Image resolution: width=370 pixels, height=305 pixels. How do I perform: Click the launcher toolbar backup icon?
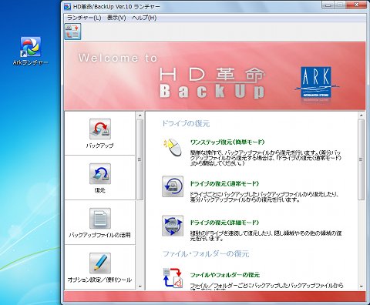pyautogui.click(x=72, y=32)
